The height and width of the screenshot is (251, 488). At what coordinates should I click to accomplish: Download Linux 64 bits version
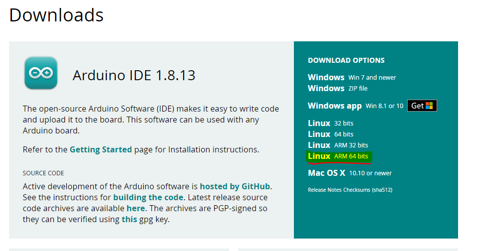point(330,134)
